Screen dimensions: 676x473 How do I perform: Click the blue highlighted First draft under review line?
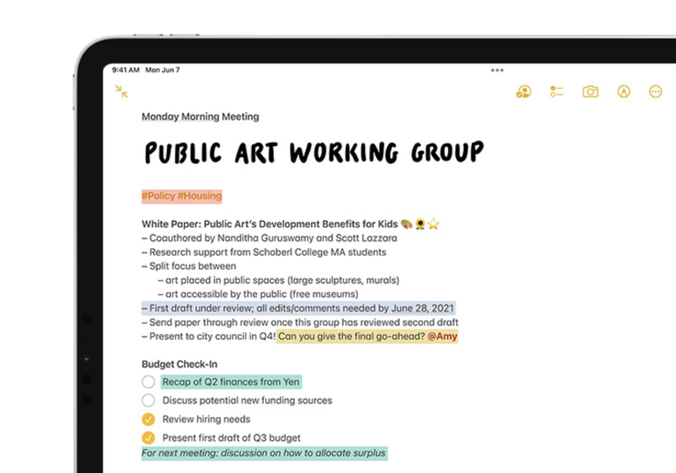click(298, 308)
